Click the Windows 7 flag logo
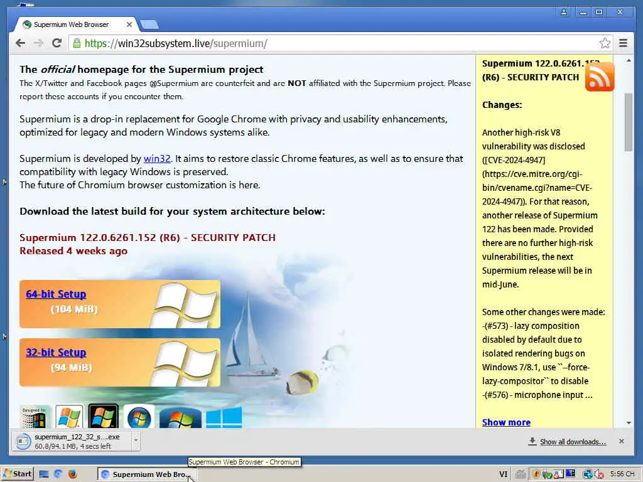Image resolution: width=643 pixels, height=482 pixels. 180,418
